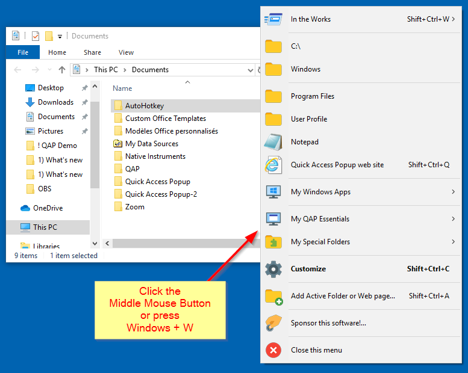Expand My Windows Apps submenu arrow
Screen dimensions: 468x373
point(454,192)
